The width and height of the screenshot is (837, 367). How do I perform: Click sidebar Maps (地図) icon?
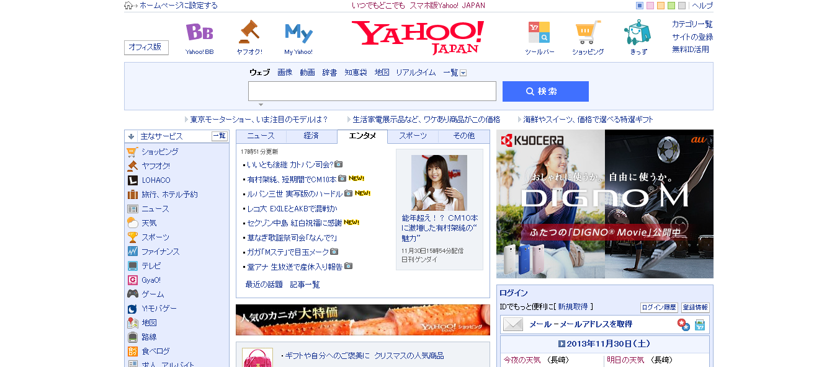click(x=132, y=323)
